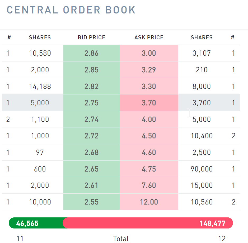This screenshot has width=248, height=243.
Task: Click the Central Order Book heading
Action: 71,10
